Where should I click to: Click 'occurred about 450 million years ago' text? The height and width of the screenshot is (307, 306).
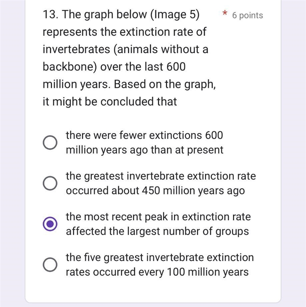155,191
